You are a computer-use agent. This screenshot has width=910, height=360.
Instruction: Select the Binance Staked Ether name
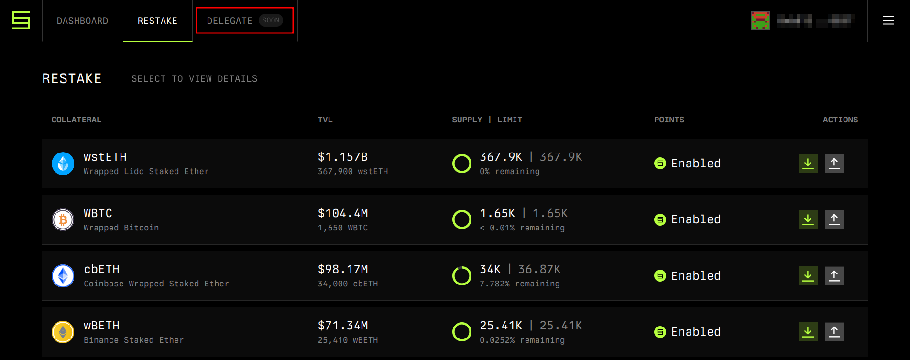point(134,340)
